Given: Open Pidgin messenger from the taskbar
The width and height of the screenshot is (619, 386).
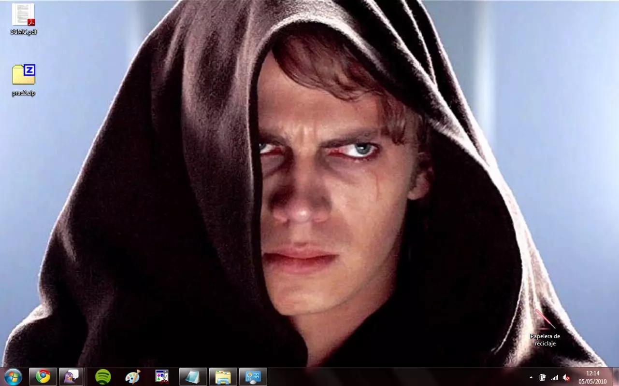Looking at the screenshot, I should point(71,377).
